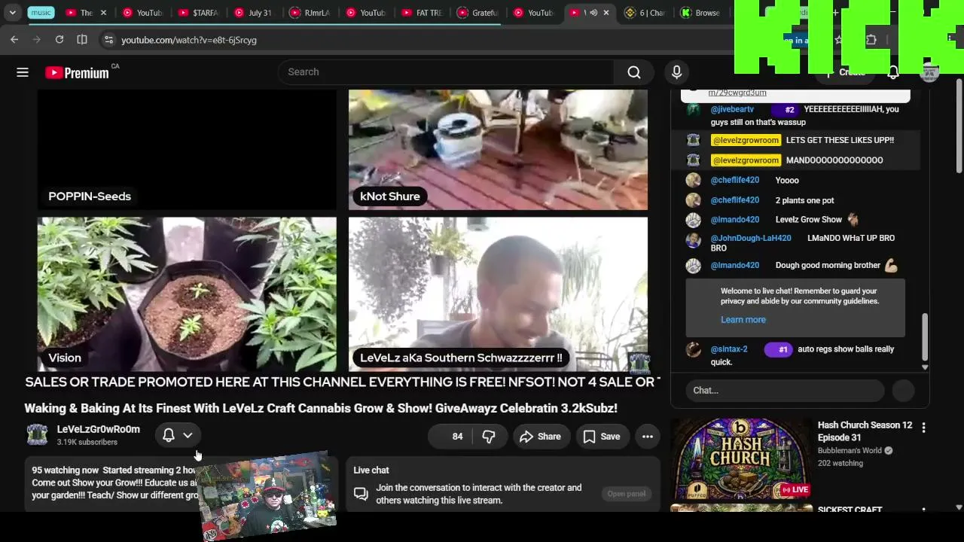This screenshot has height=542, width=964.
Task: Switch to the $TARFA browser tab
Action: coord(198,13)
